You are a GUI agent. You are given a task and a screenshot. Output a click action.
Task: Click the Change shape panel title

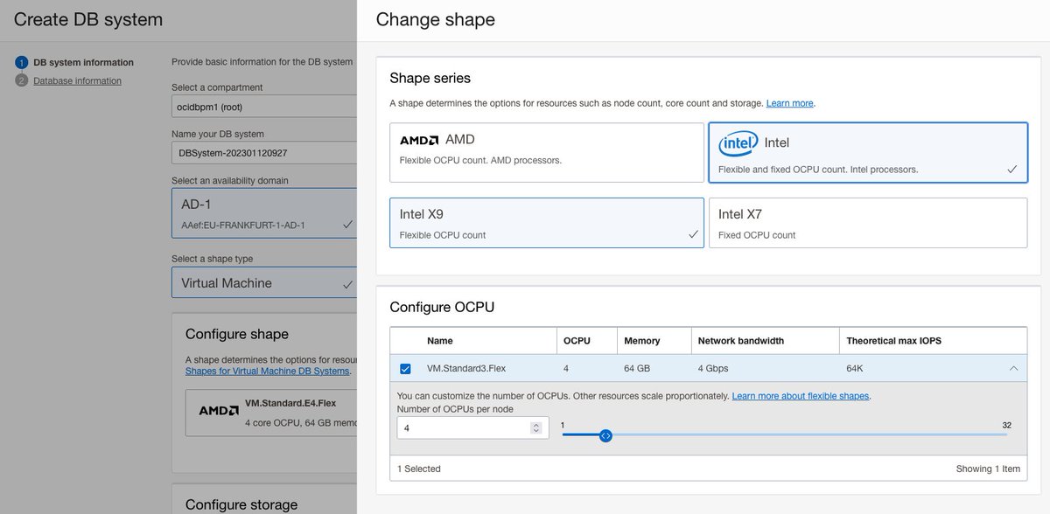click(436, 19)
